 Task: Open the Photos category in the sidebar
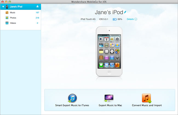pos(21,18)
